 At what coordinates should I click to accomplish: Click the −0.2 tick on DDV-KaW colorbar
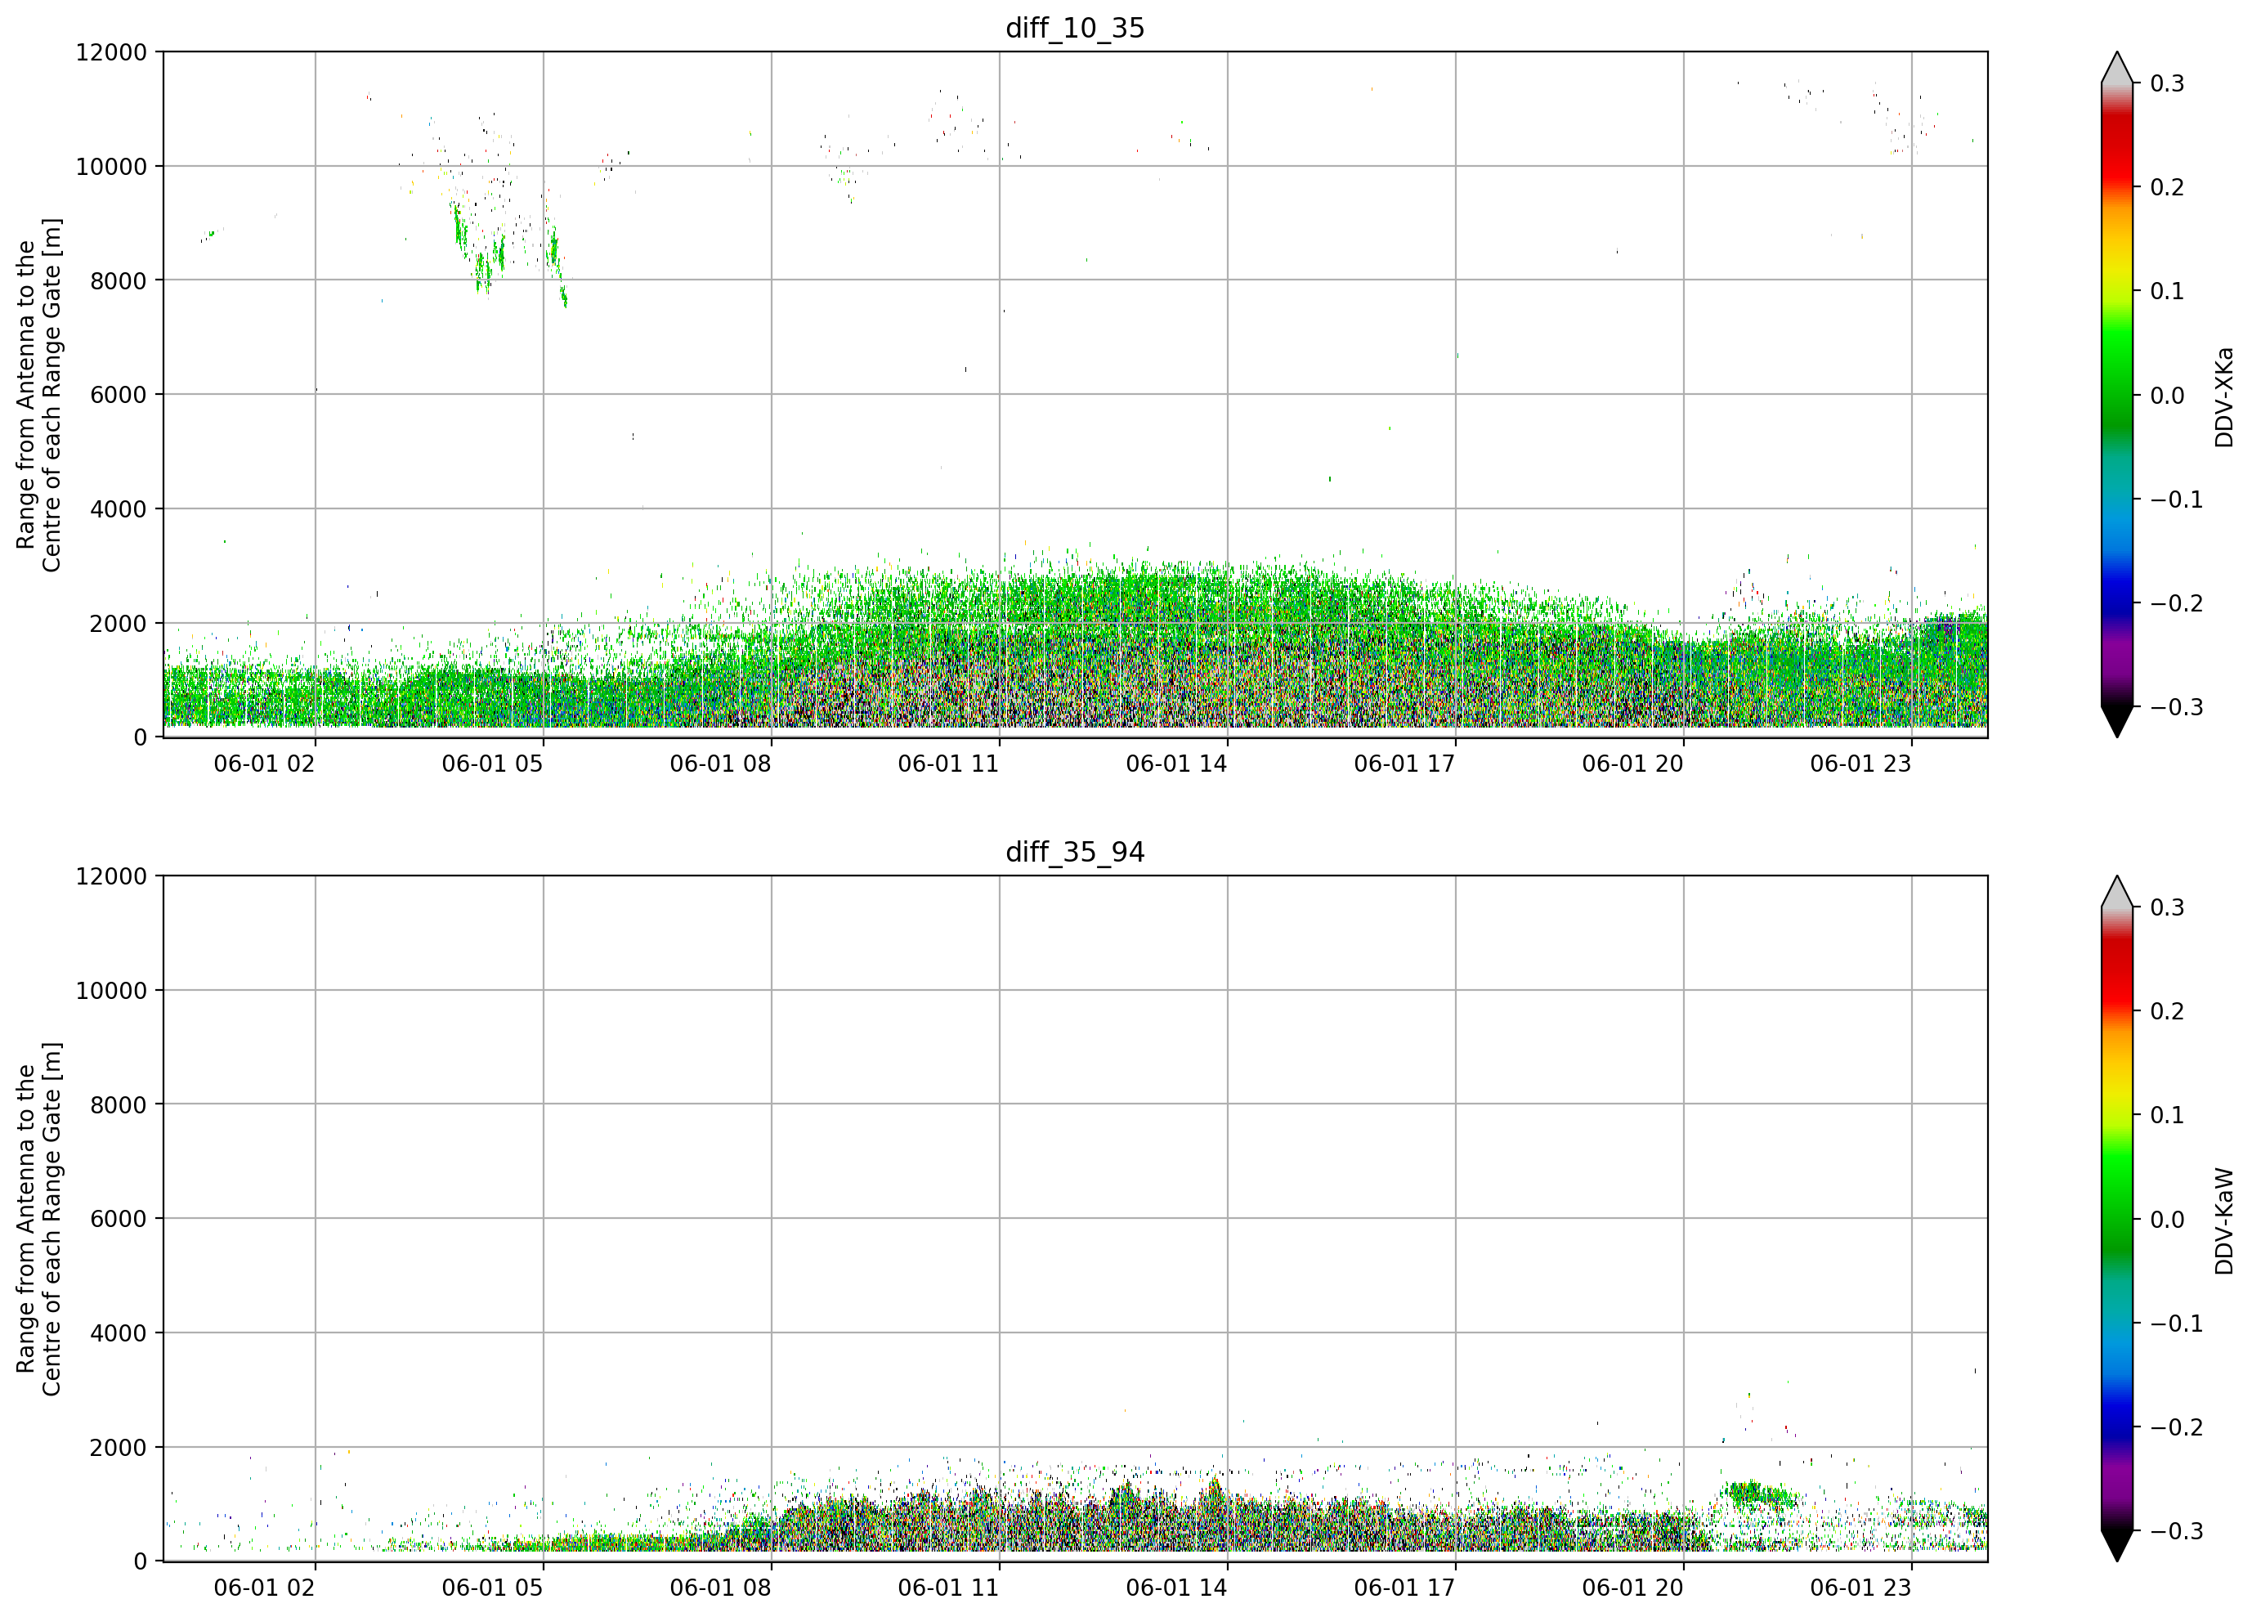pos(2177,1427)
